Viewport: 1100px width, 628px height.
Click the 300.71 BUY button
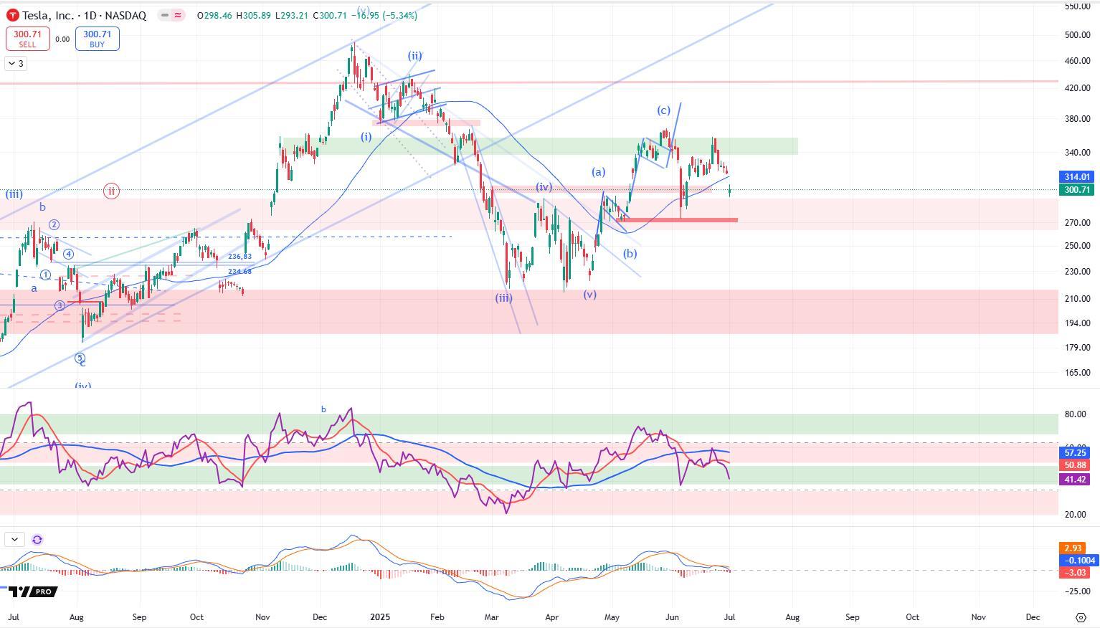tap(97, 39)
